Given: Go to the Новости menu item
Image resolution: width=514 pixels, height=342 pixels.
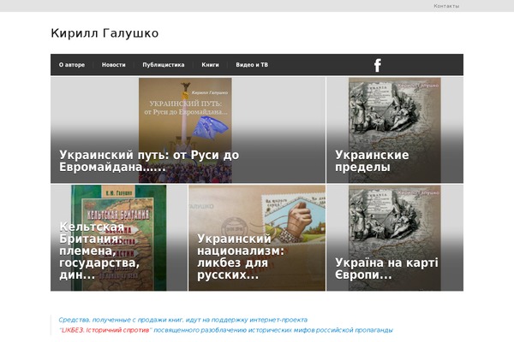Looking at the screenshot, I should click(x=113, y=65).
